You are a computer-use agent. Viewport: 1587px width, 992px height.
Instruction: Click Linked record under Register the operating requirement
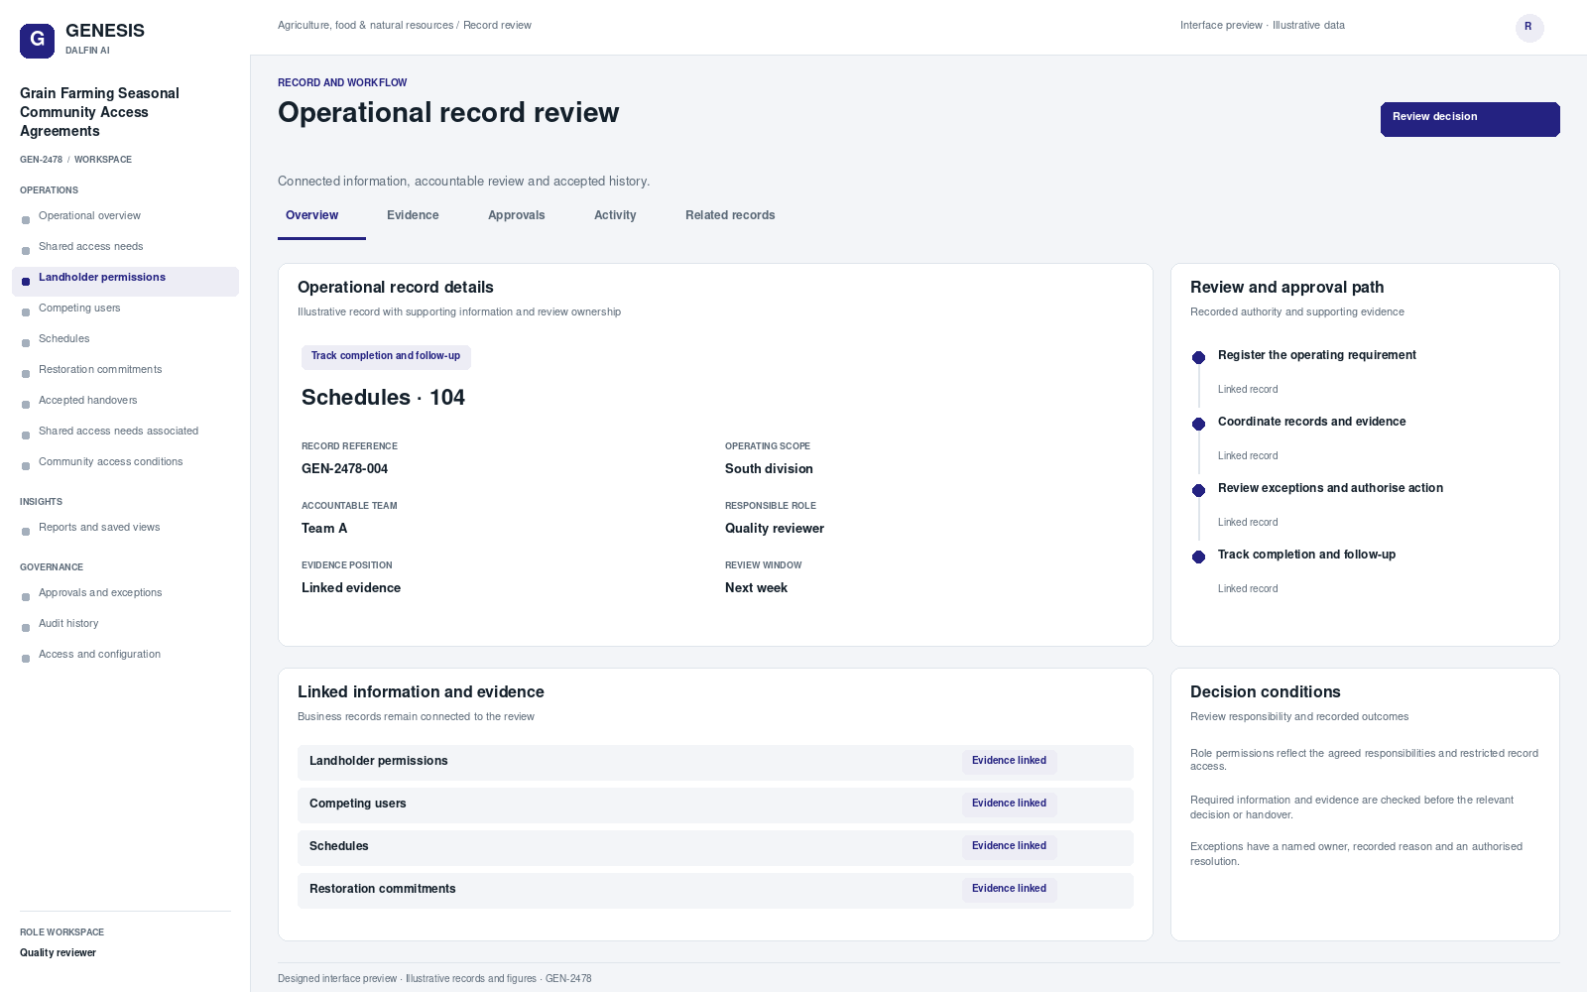(x=1248, y=390)
